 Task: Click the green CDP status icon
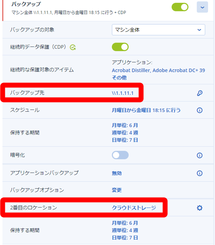(73, 47)
